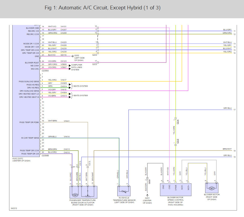Click the PASS HS REQ pin label

click(x=33, y=85)
